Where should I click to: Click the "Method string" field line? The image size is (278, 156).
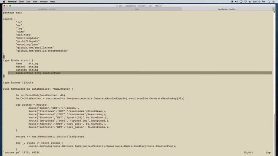click(x=27, y=67)
